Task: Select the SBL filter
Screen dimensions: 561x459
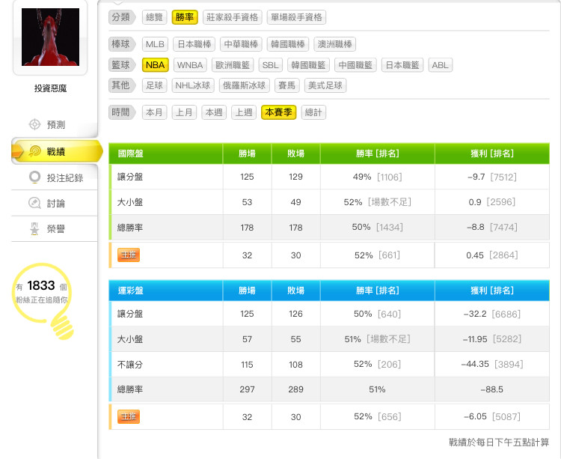Action: (x=271, y=65)
